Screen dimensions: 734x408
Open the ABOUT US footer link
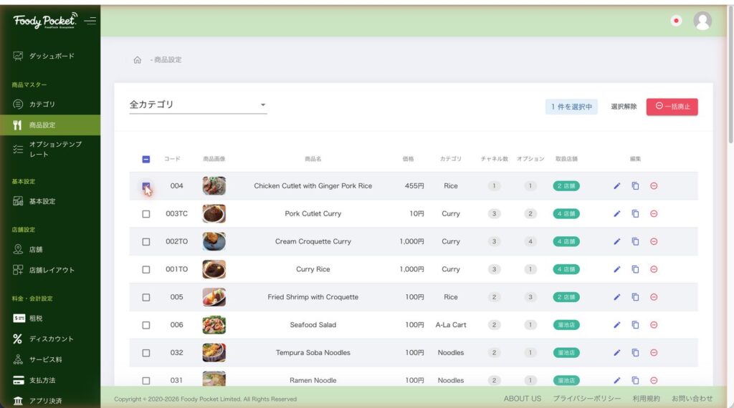click(x=522, y=399)
